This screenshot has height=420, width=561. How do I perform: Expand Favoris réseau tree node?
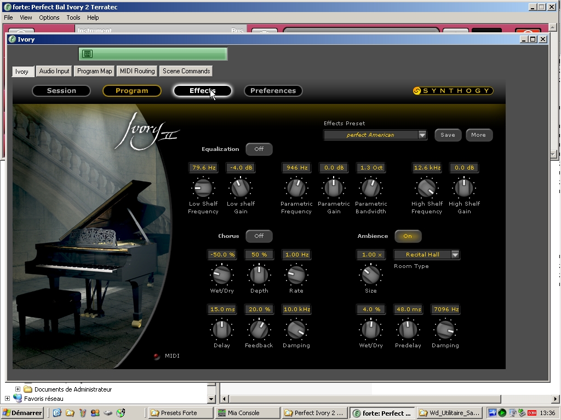[x=7, y=398]
